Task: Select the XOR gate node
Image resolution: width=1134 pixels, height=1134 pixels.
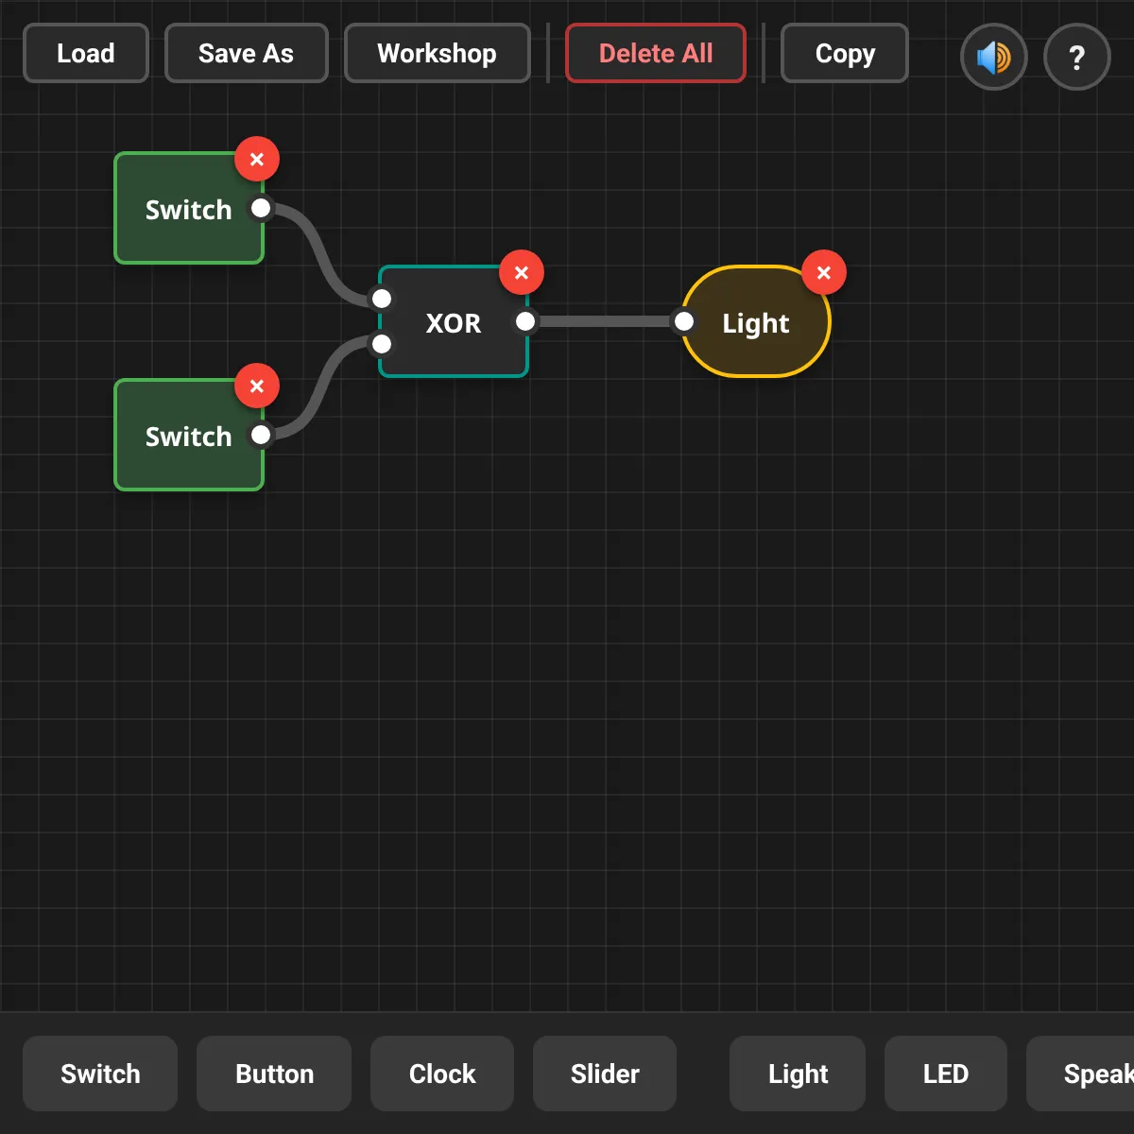Action: point(454,322)
